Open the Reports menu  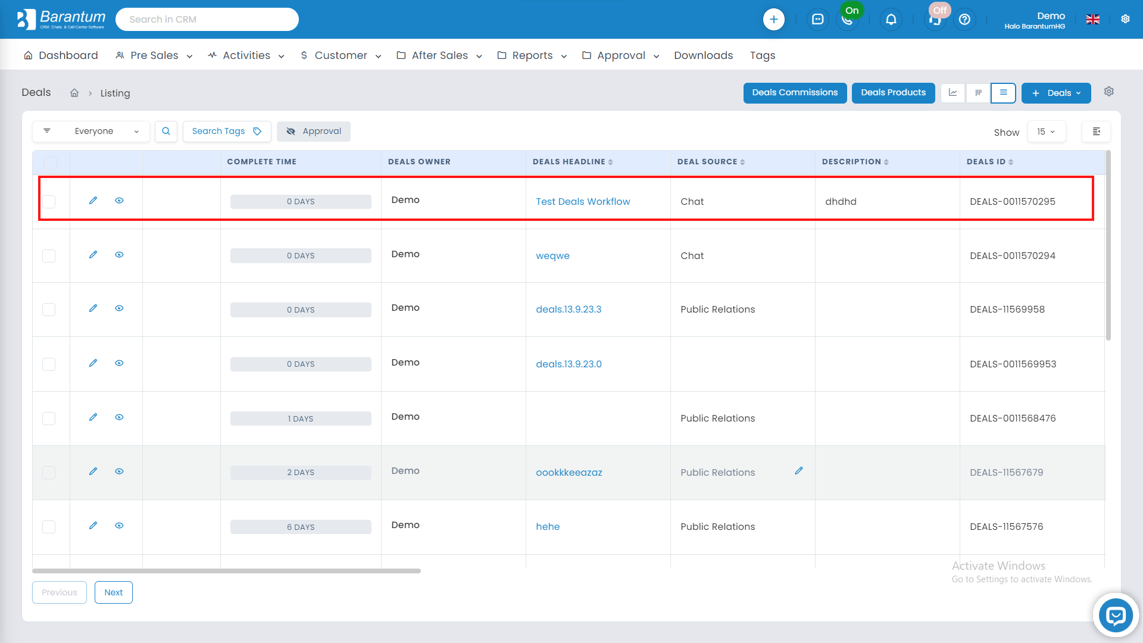click(532, 55)
